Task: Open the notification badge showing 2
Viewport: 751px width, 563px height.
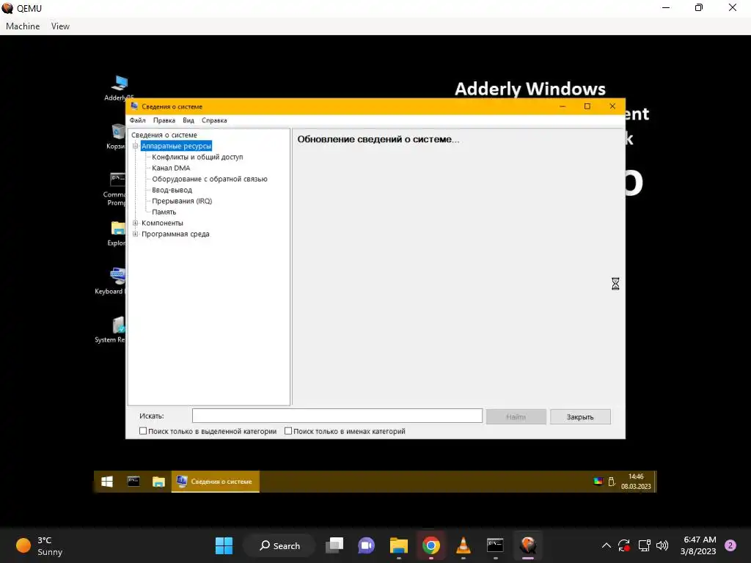Action: point(730,545)
